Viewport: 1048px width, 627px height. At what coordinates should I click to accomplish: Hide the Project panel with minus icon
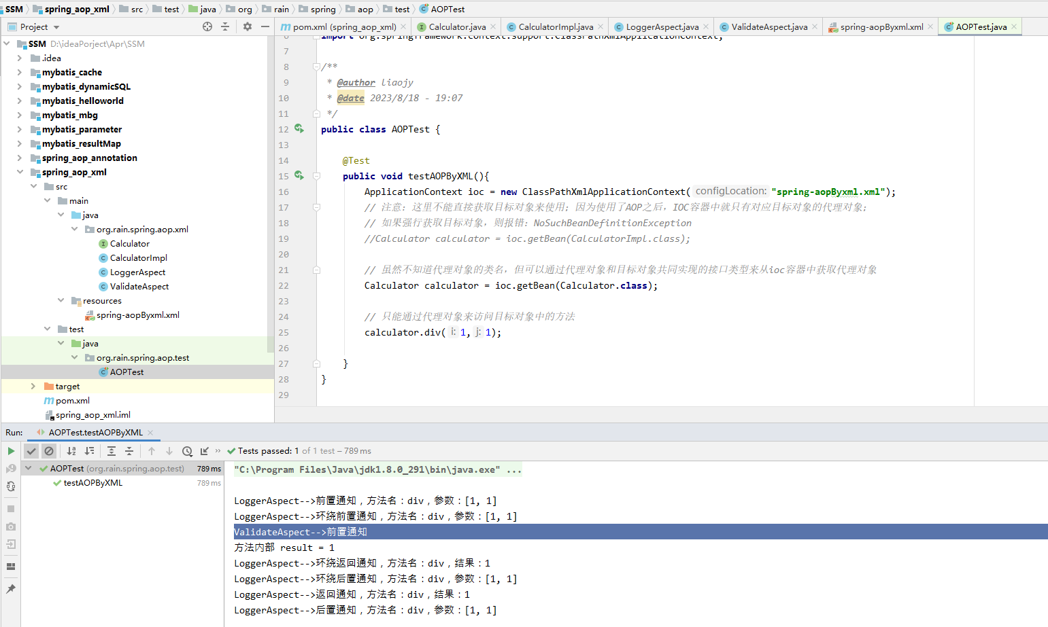coord(265,26)
